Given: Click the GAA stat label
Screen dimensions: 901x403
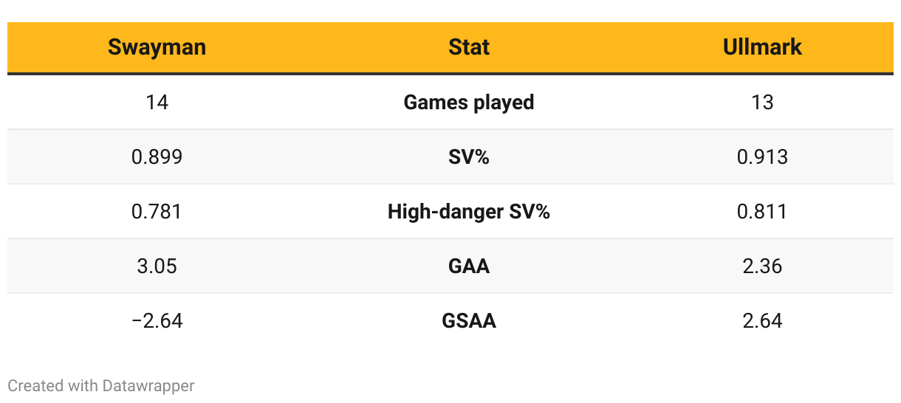Looking at the screenshot, I should click(x=469, y=266).
